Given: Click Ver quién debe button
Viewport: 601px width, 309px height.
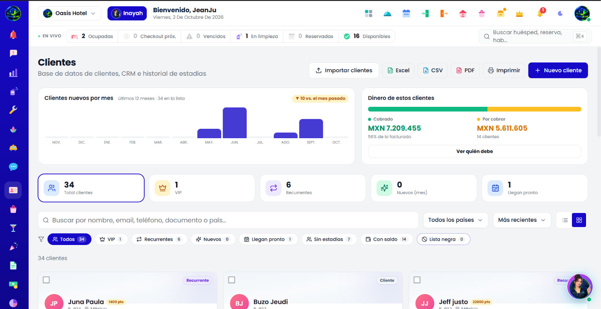Looking at the screenshot, I should tap(475, 152).
